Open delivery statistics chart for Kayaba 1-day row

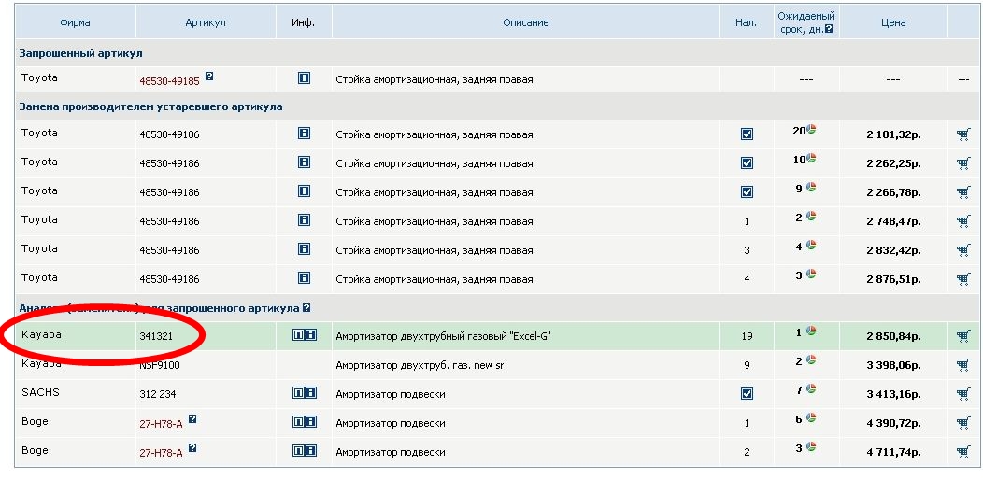[x=811, y=331]
